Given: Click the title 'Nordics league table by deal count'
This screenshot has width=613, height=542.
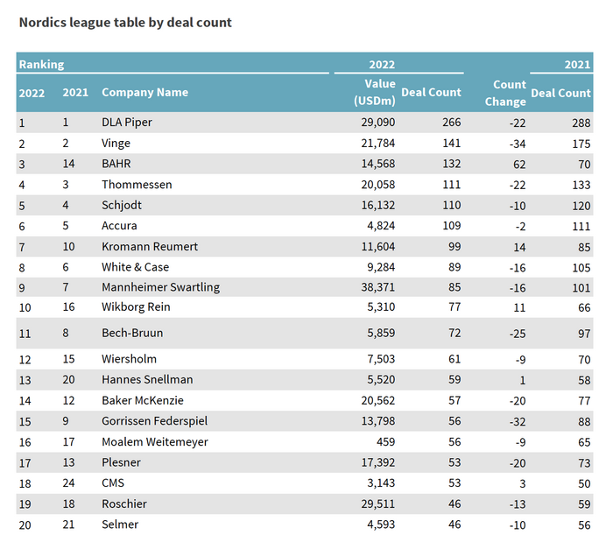Looking at the screenshot, I should coord(125,22).
